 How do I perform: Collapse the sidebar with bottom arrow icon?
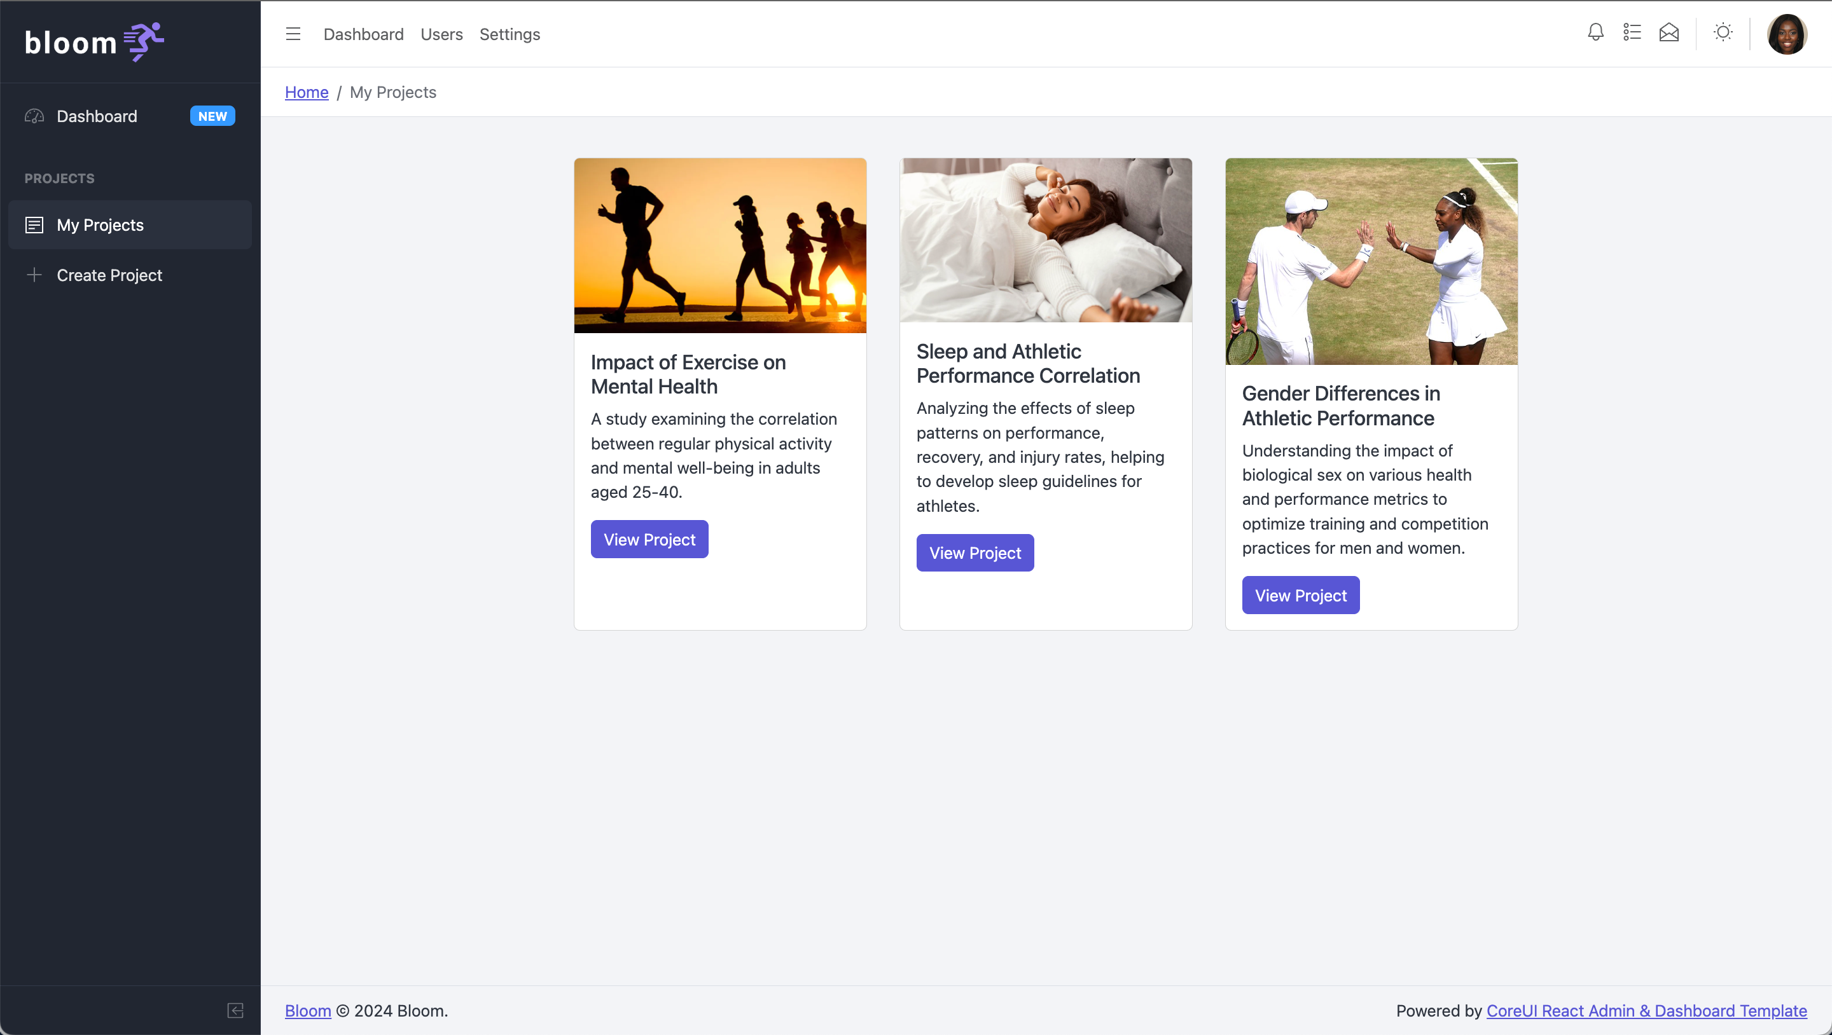[x=235, y=1010]
